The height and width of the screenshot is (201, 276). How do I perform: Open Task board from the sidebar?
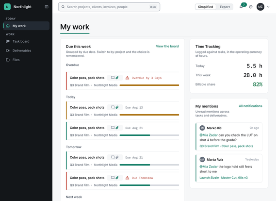(21, 41)
